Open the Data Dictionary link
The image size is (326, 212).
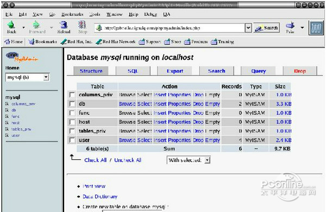click(x=100, y=196)
